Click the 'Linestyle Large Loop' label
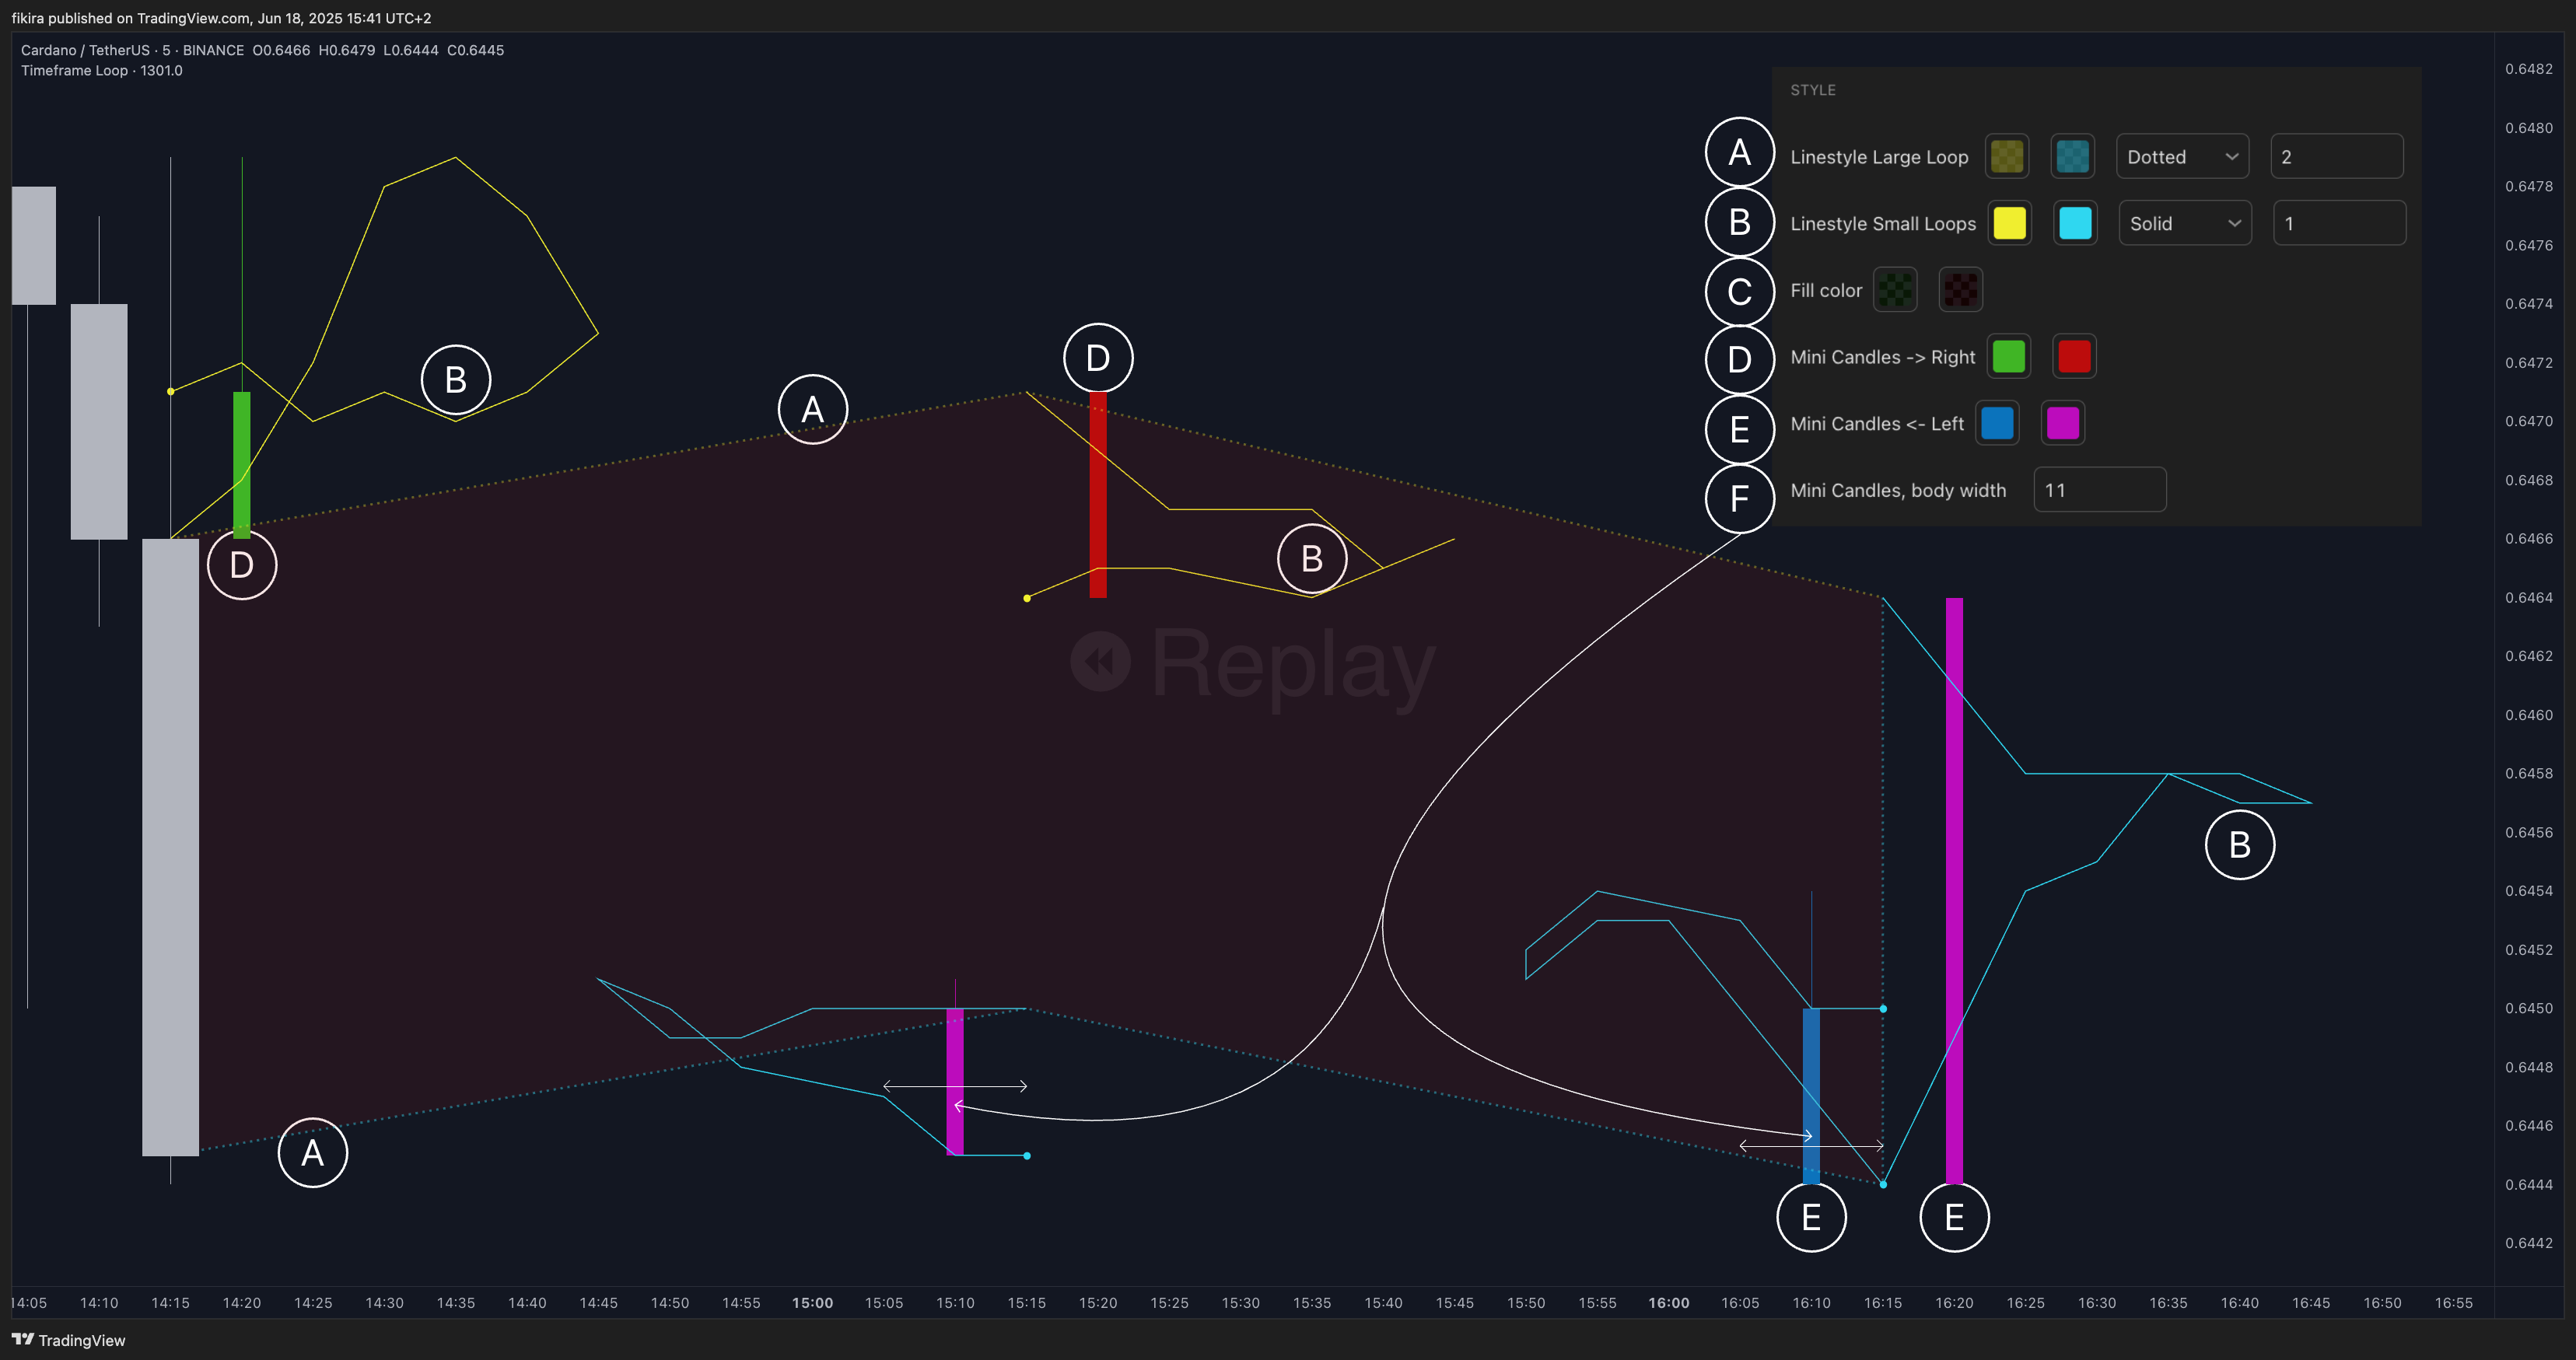 [1879, 157]
